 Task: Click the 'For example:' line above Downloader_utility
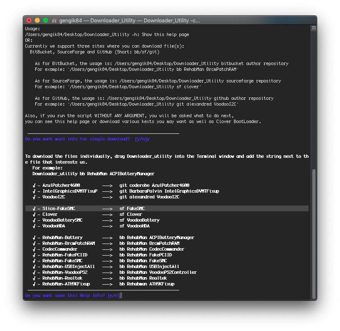tap(48, 168)
